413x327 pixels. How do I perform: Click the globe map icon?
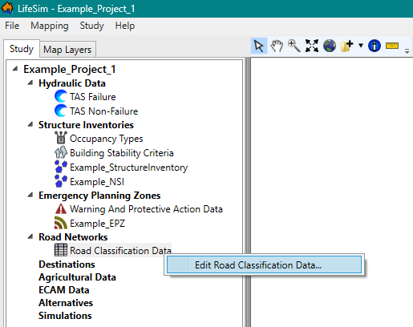(330, 46)
